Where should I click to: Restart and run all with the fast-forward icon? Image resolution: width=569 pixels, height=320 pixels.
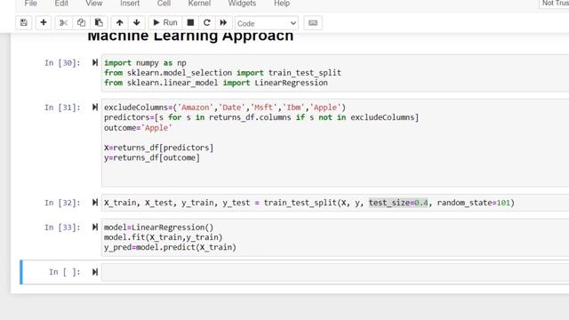(223, 23)
